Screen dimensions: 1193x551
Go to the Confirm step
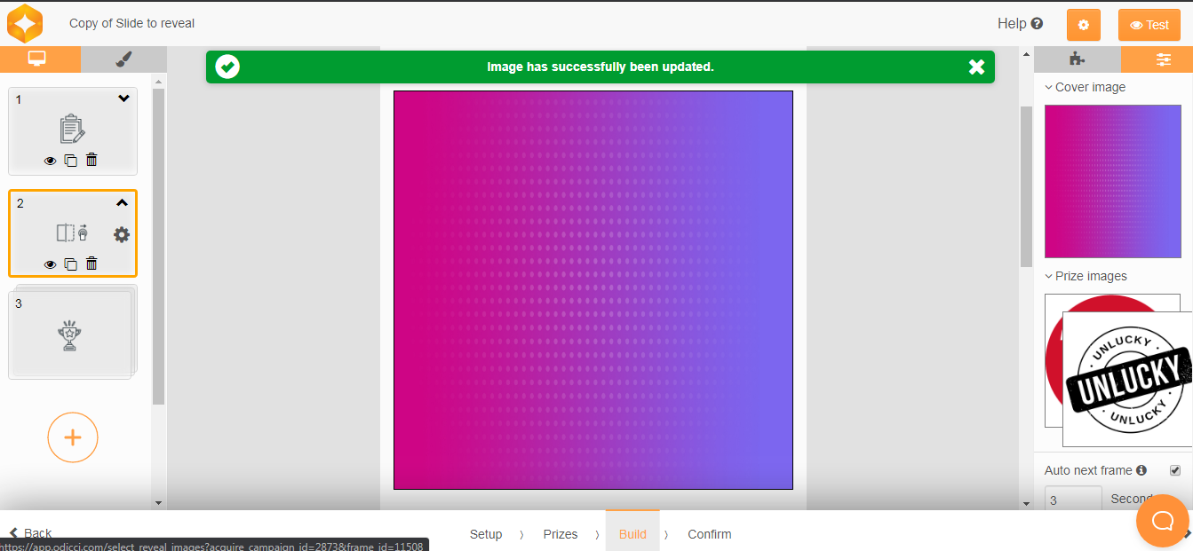[x=709, y=534]
